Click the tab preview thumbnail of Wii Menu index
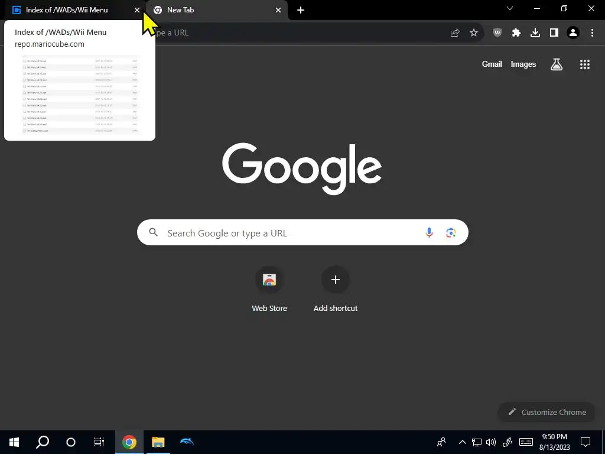Screen dimensions: 605x454 (x=80, y=95)
